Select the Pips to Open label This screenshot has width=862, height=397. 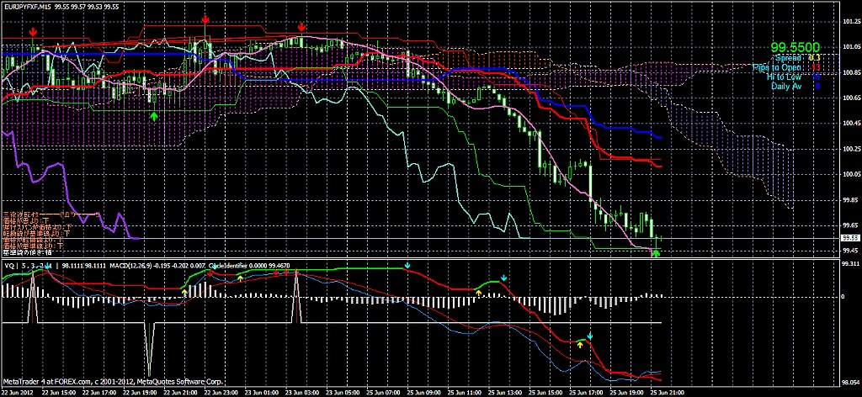point(778,67)
